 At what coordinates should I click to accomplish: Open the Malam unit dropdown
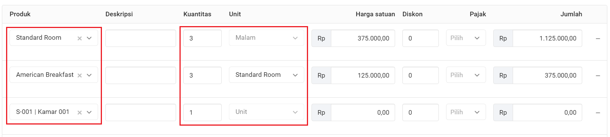(x=266, y=38)
